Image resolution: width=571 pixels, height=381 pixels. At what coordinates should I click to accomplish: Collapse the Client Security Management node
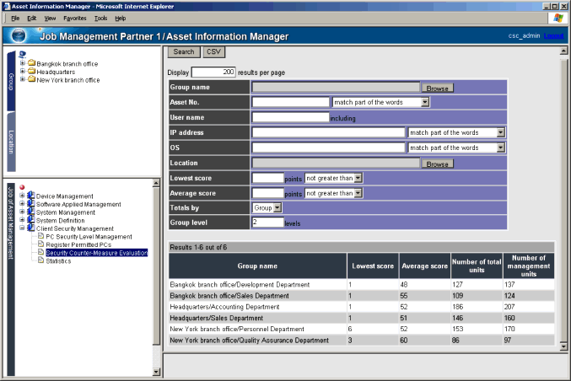pyautogui.click(x=22, y=228)
